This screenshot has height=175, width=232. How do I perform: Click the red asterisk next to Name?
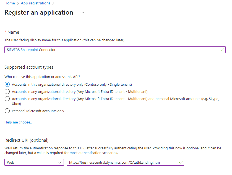(5, 32)
